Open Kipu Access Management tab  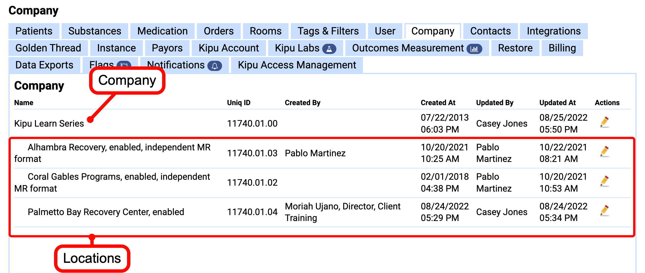coord(297,65)
